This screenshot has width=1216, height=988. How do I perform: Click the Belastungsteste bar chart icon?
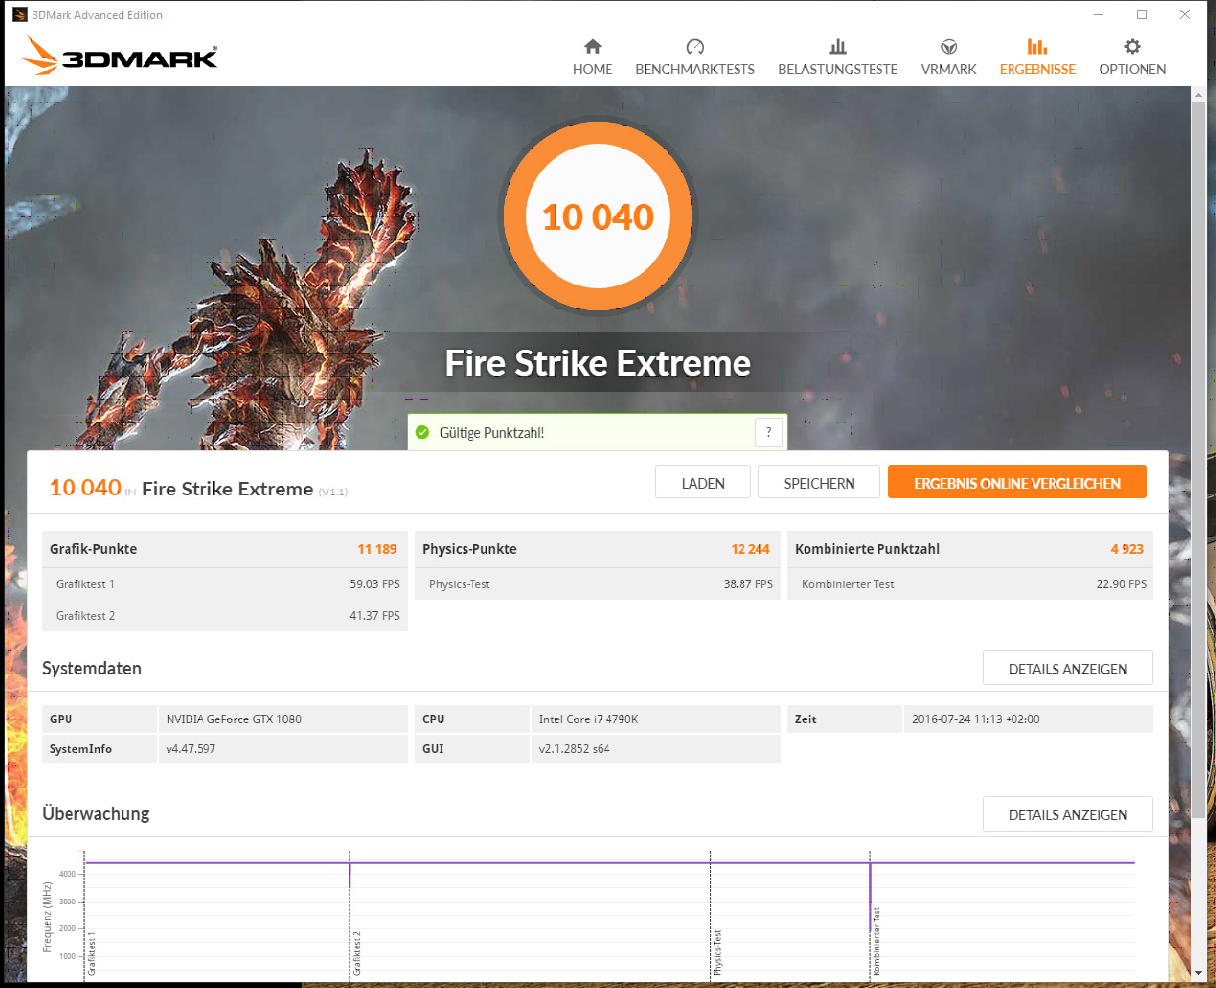[x=838, y=47]
